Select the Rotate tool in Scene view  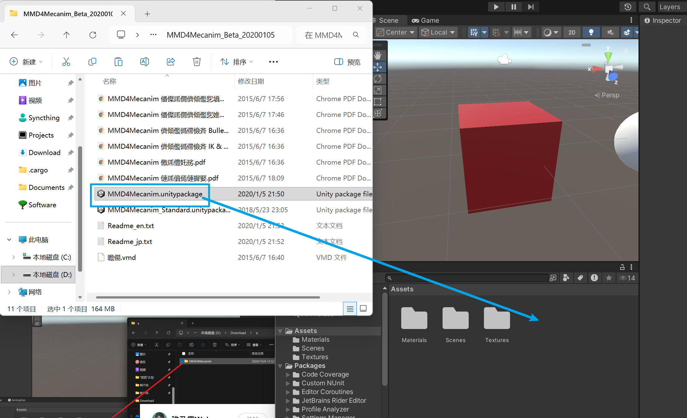[x=378, y=79]
